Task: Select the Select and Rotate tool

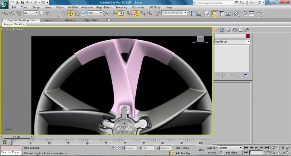Action: point(77,13)
